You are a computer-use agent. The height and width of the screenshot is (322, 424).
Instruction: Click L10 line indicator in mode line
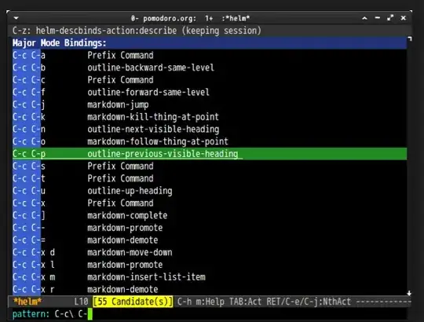point(81,302)
